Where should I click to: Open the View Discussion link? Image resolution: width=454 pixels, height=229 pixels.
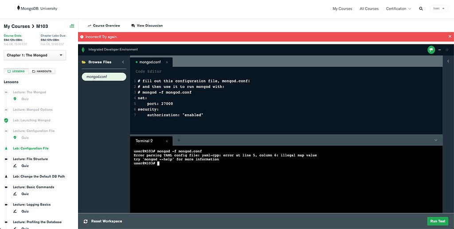point(148,26)
